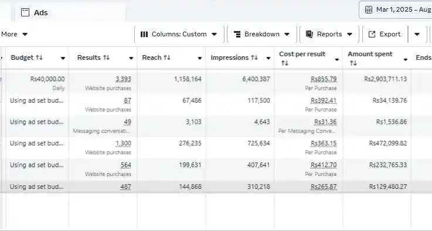Image resolution: width=432 pixels, height=231 pixels.
Task: Select the 276,235 reach value
Action: pos(190,143)
